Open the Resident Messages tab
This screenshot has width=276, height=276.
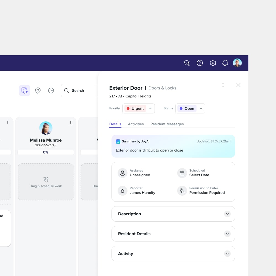click(x=167, y=124)
